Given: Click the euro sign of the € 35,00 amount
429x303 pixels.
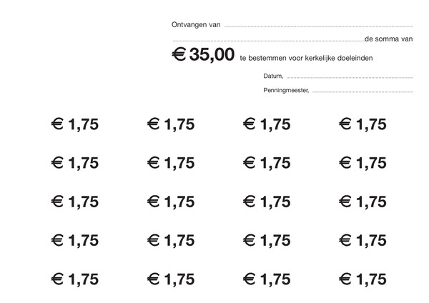Looking at the screenshot, I should click(179, 54).
